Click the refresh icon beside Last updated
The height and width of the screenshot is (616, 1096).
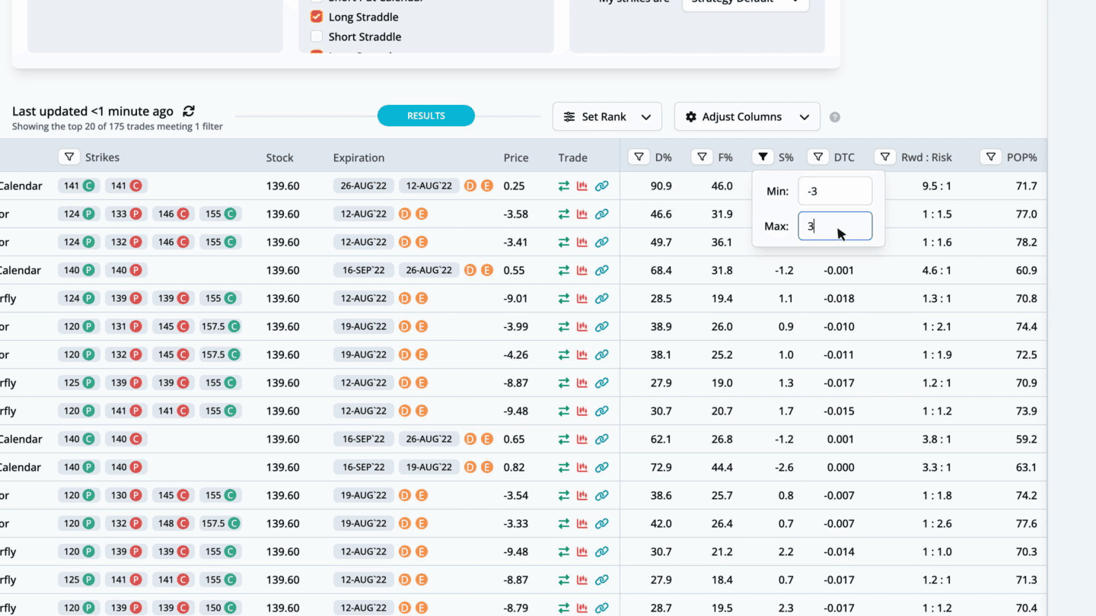pos(189,111)
